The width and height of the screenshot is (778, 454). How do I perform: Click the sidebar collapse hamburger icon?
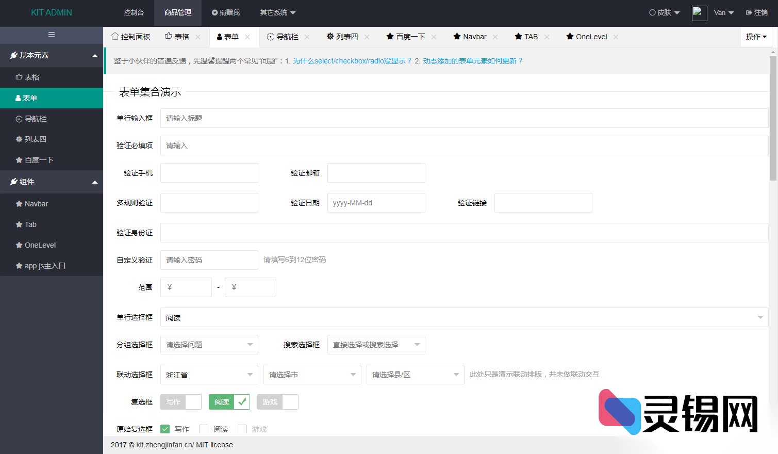51,35
